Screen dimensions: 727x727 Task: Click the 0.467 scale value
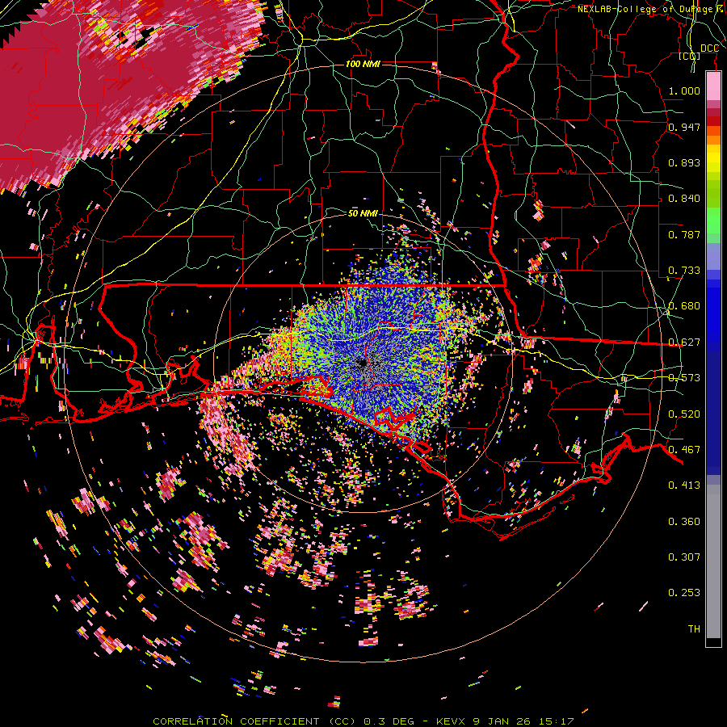pyautogui.click(x=684, y=450)
